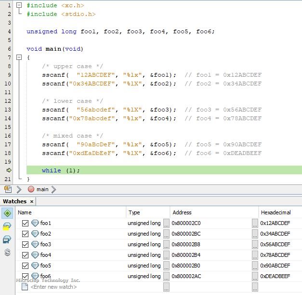Close the Watches tab

pyautogui.click(x=32, y=202)
